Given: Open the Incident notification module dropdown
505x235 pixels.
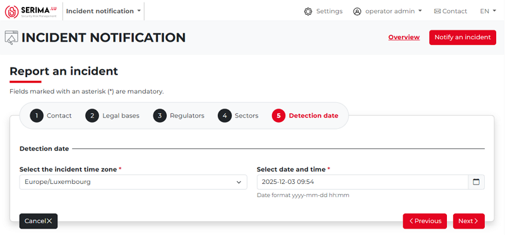Looking at the screenshot, I should 104,11.
